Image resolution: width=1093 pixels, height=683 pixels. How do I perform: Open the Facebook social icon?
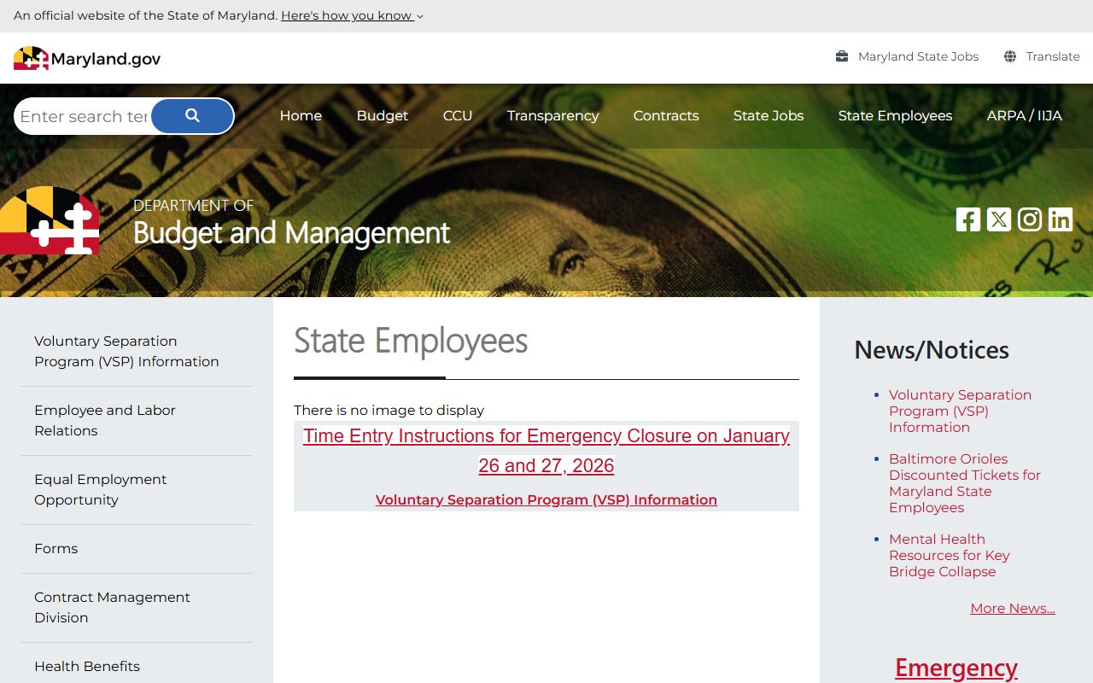coord(968,219)
